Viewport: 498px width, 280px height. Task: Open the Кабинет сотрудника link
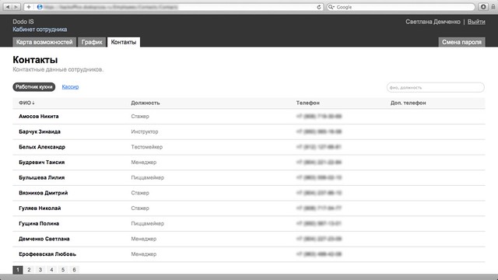[x=40, y=30]
